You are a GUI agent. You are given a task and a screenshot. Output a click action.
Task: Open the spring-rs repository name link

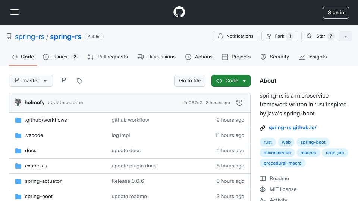tap(66, 36)
